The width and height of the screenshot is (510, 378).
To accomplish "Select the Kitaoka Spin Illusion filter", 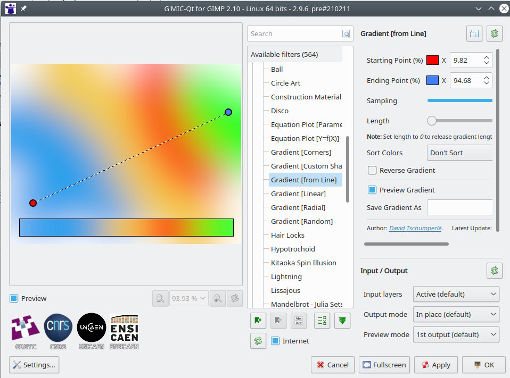I will [x=303, y=263].
